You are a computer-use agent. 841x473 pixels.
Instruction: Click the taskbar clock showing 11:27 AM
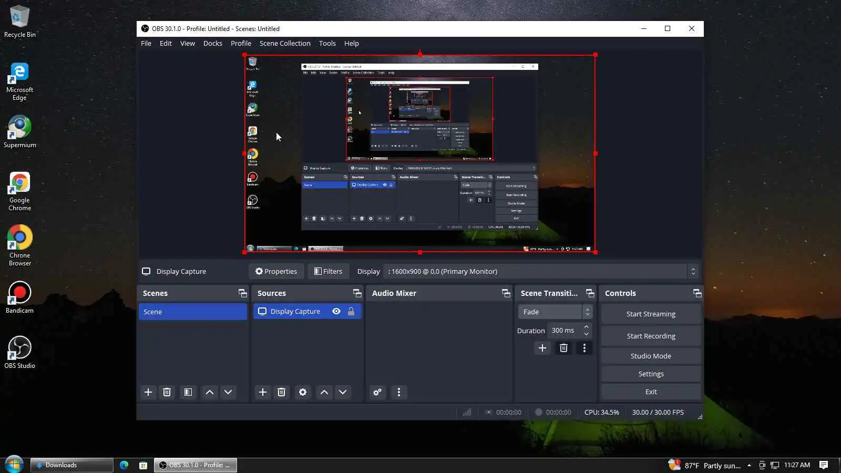(797, 465)
